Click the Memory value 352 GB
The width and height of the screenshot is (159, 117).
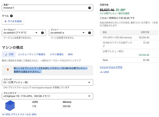click(66, 106)
